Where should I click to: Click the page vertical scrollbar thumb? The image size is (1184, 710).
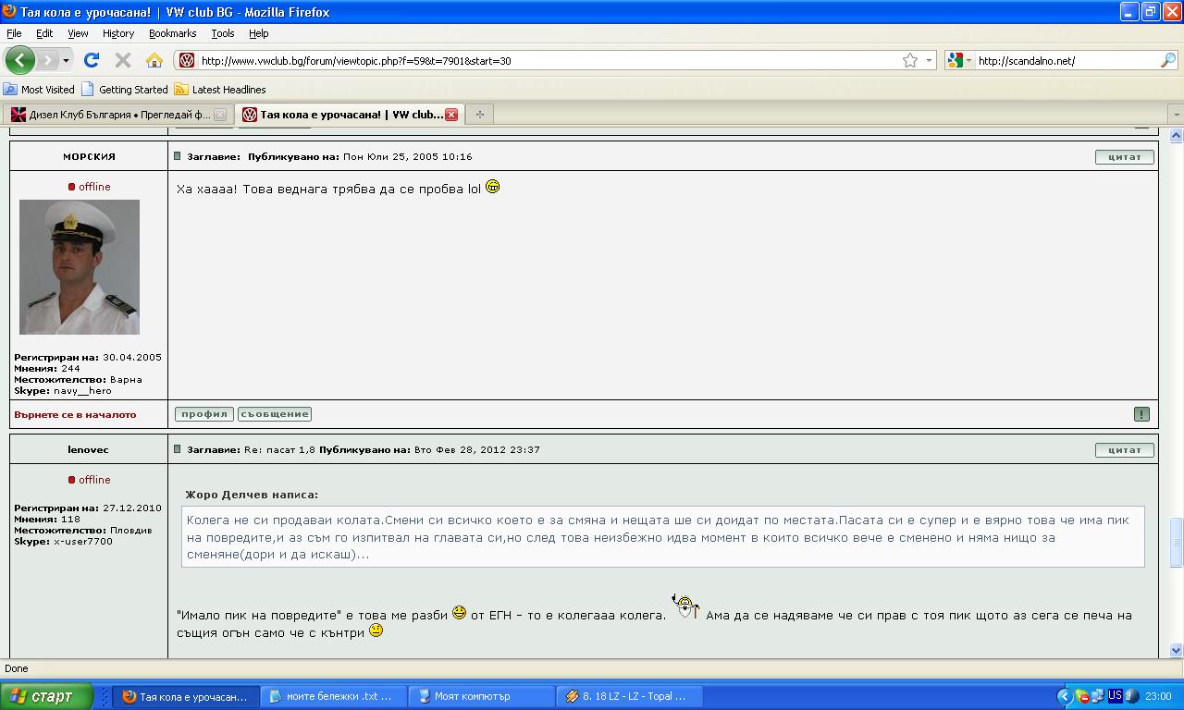(x=1177, y=541)
